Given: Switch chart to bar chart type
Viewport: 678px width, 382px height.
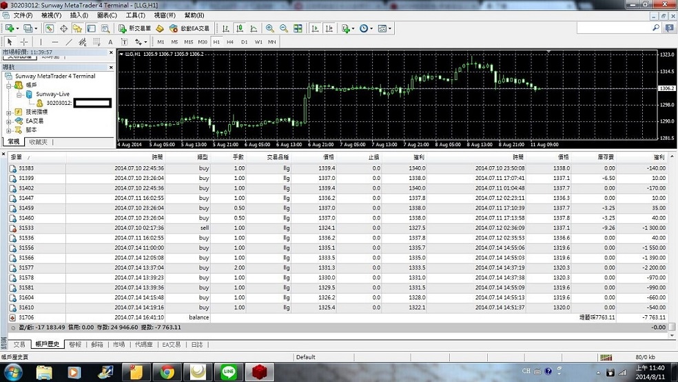Looking at the screenshot, I should point(226,28).
